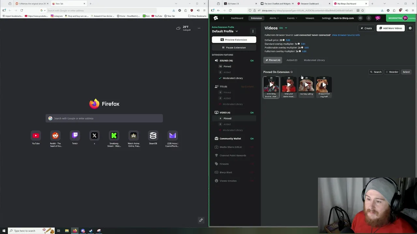Click the Create button
Viewport: 417px width, 234px height.
pyautogui.click(x=366, y=28)
